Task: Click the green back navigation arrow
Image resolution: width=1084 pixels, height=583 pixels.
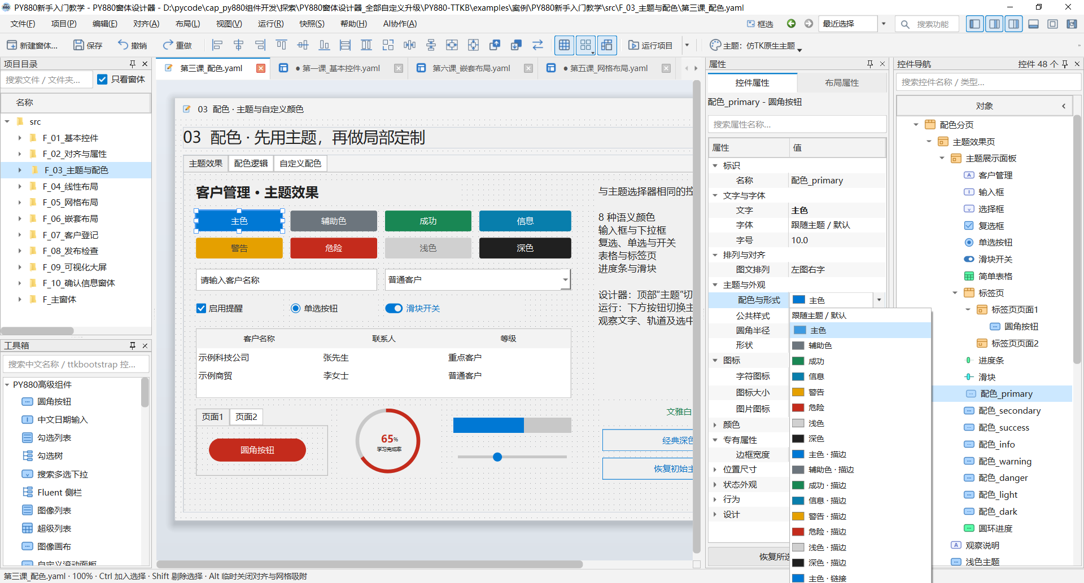Action: [x=792, y=24]
